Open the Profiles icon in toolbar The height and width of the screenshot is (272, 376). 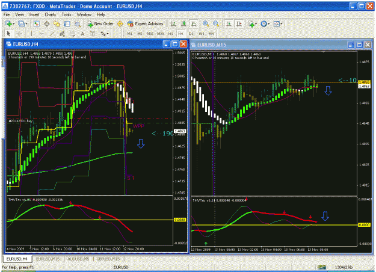[x=21, y=23]
